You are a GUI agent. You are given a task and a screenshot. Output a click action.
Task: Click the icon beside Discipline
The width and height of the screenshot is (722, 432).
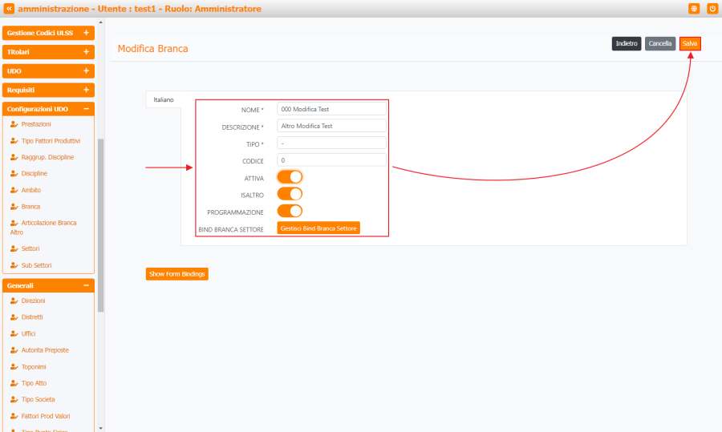(14, 173)
